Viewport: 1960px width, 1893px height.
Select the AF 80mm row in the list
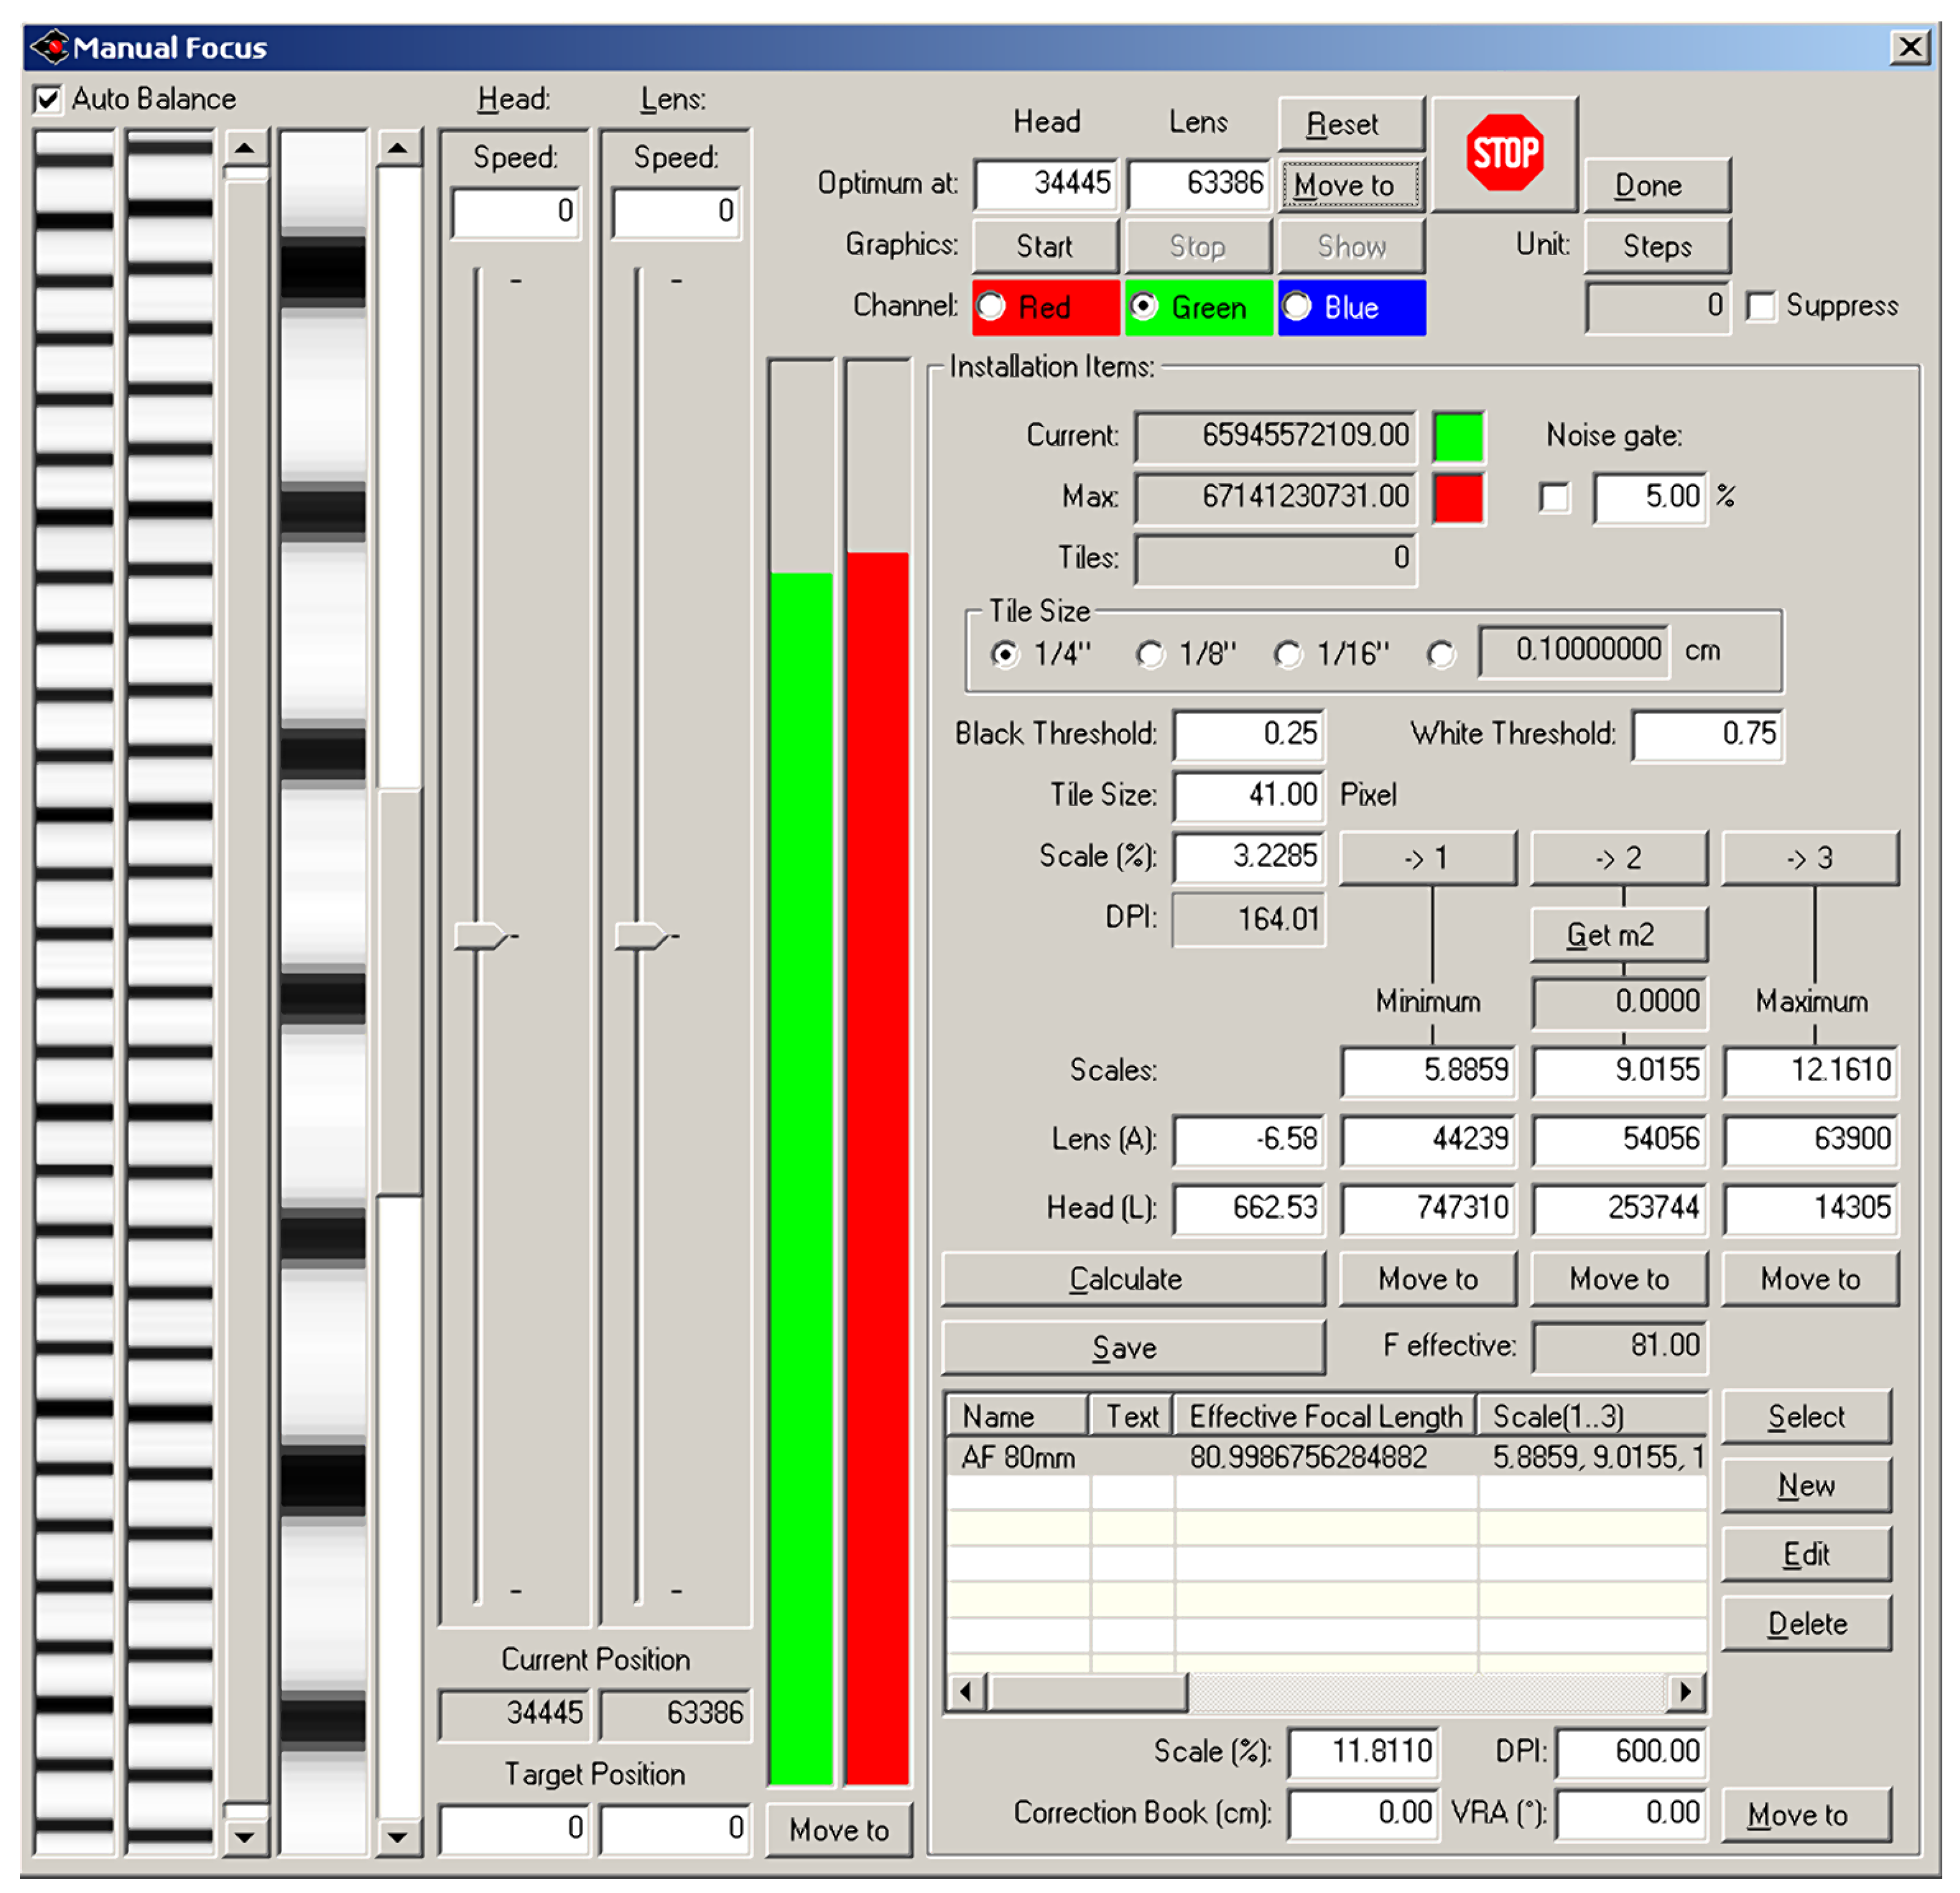[x=1018, y=1457]
